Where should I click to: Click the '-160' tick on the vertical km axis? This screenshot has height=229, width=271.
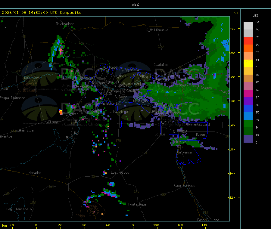pos(232,125)
